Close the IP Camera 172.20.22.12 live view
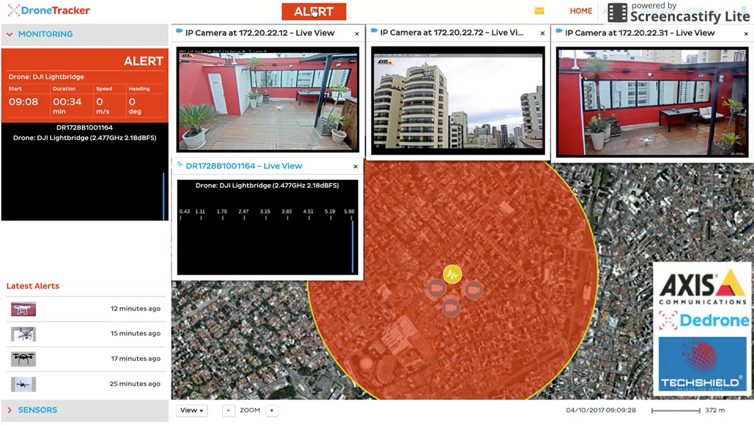Viewport: 754px width, 426px height. point(357,34)
